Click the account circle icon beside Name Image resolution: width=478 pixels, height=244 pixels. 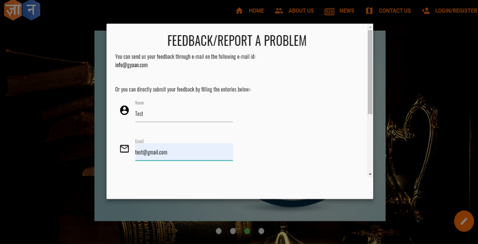[124, 110]
